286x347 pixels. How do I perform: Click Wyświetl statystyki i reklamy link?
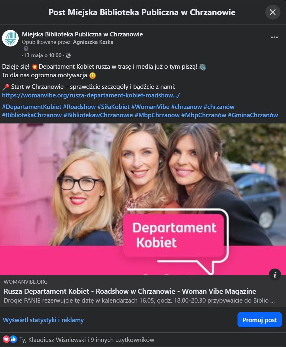coord(43,320)
